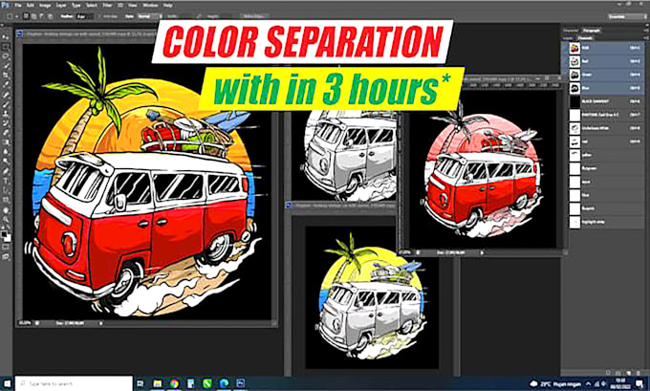The width and height of the screenshot is (650, 391).
Task: Toggle Quick Mask mode icon
Action: point(6,247)
